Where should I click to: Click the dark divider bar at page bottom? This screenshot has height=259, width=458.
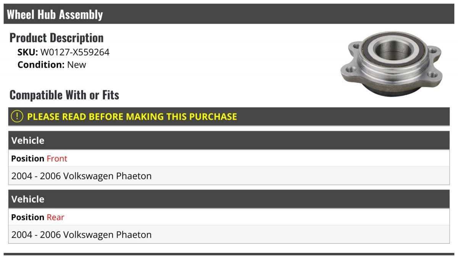click(229, 254)
